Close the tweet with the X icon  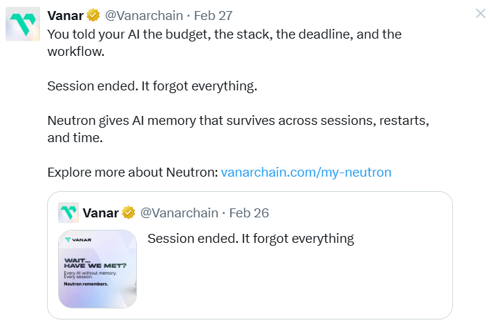(481, 13)
